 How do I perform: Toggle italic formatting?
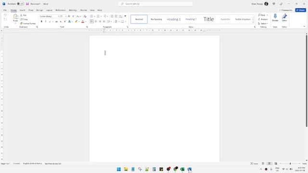pyautogui.click(x=46, y=21)
